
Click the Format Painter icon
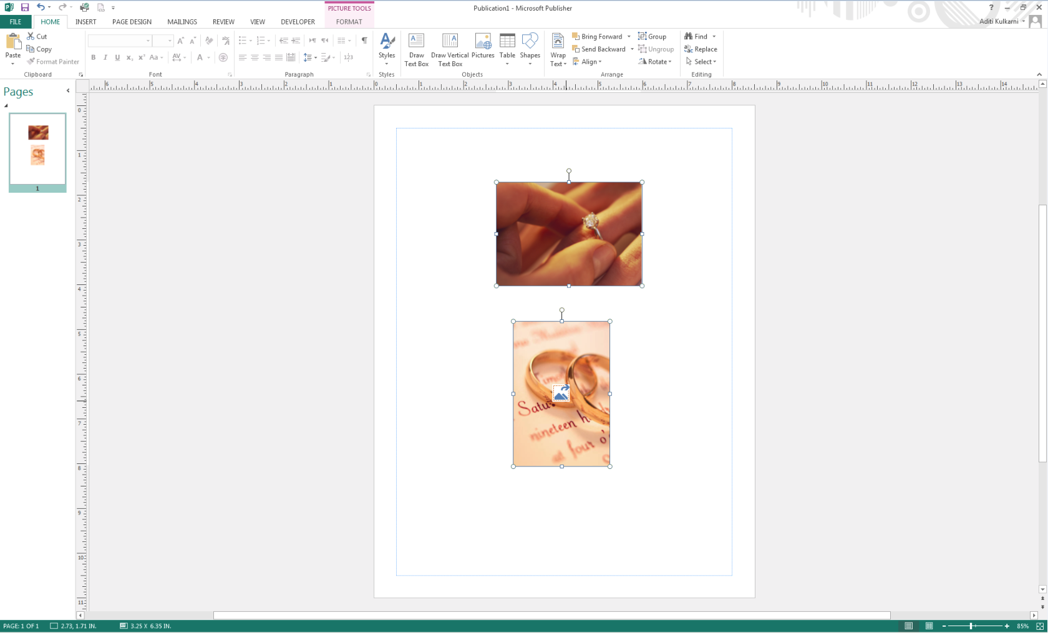(x=29, y=61)
